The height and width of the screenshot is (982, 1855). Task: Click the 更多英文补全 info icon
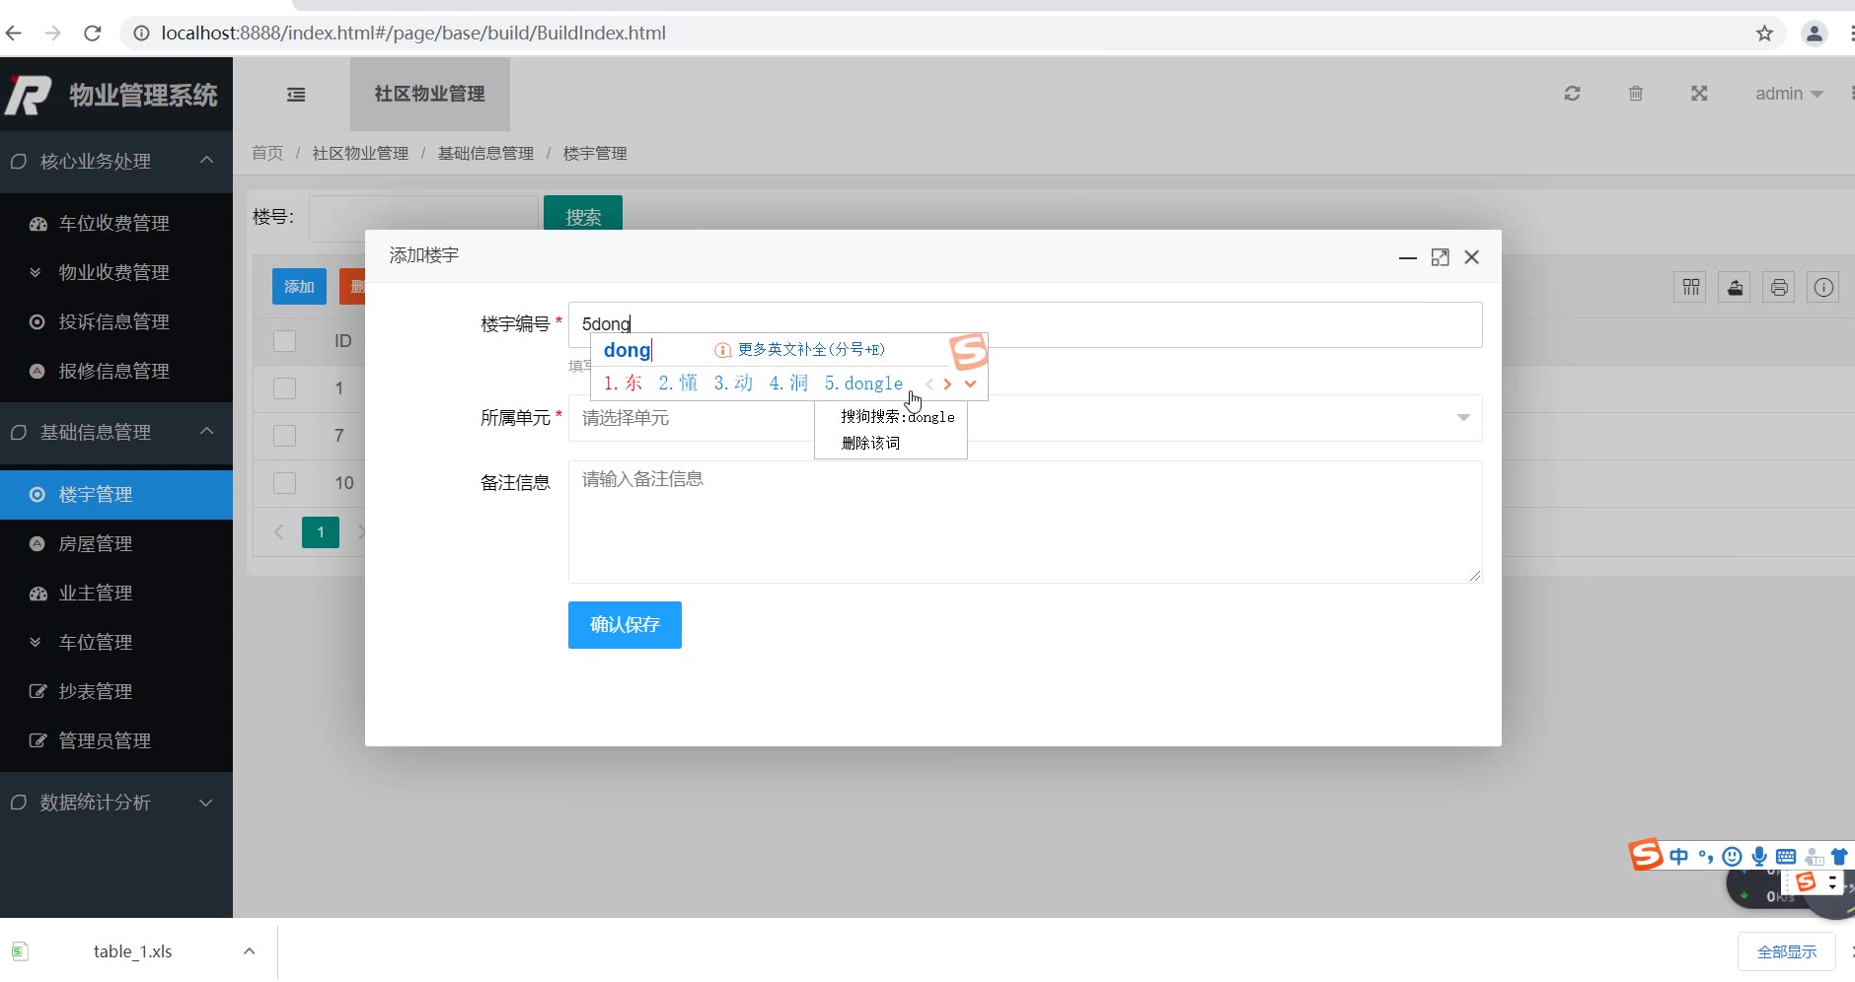coord(723,350)
